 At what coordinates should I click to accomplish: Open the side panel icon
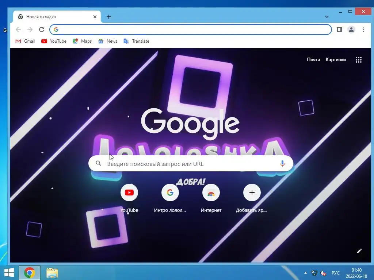tap(339, 30)
